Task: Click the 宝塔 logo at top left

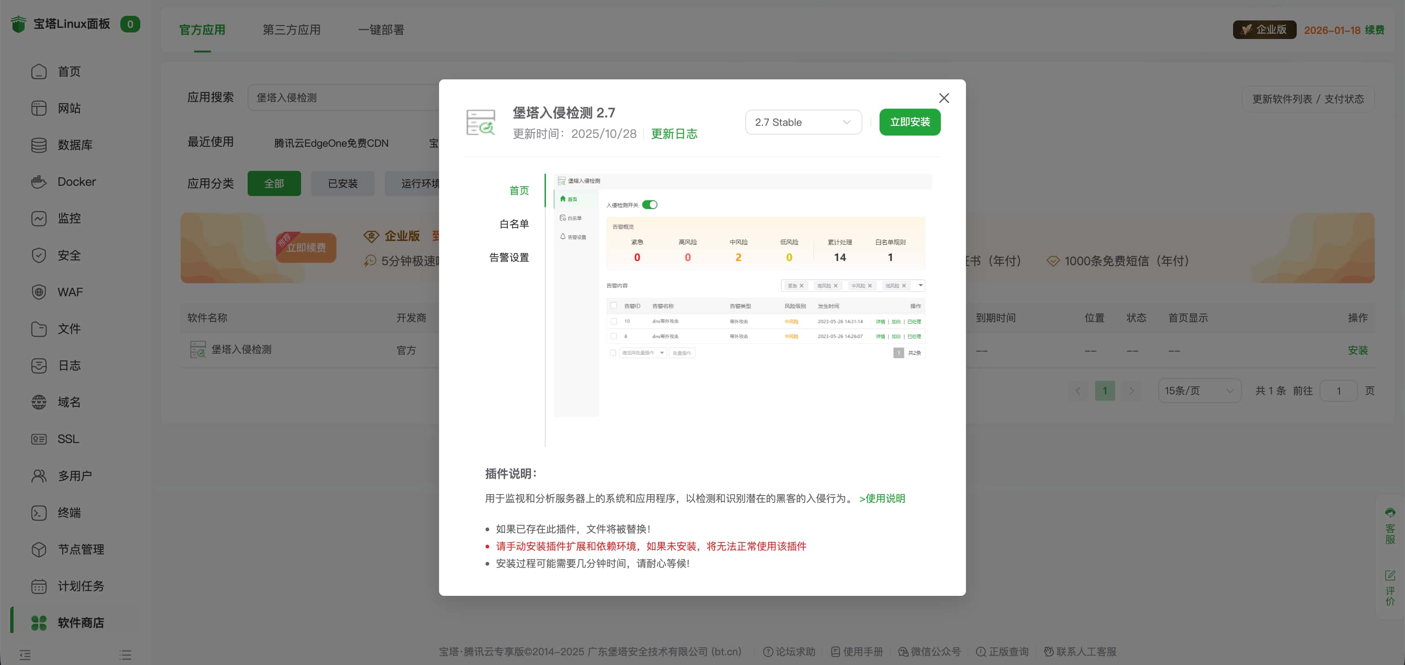Action: [19, 24]
